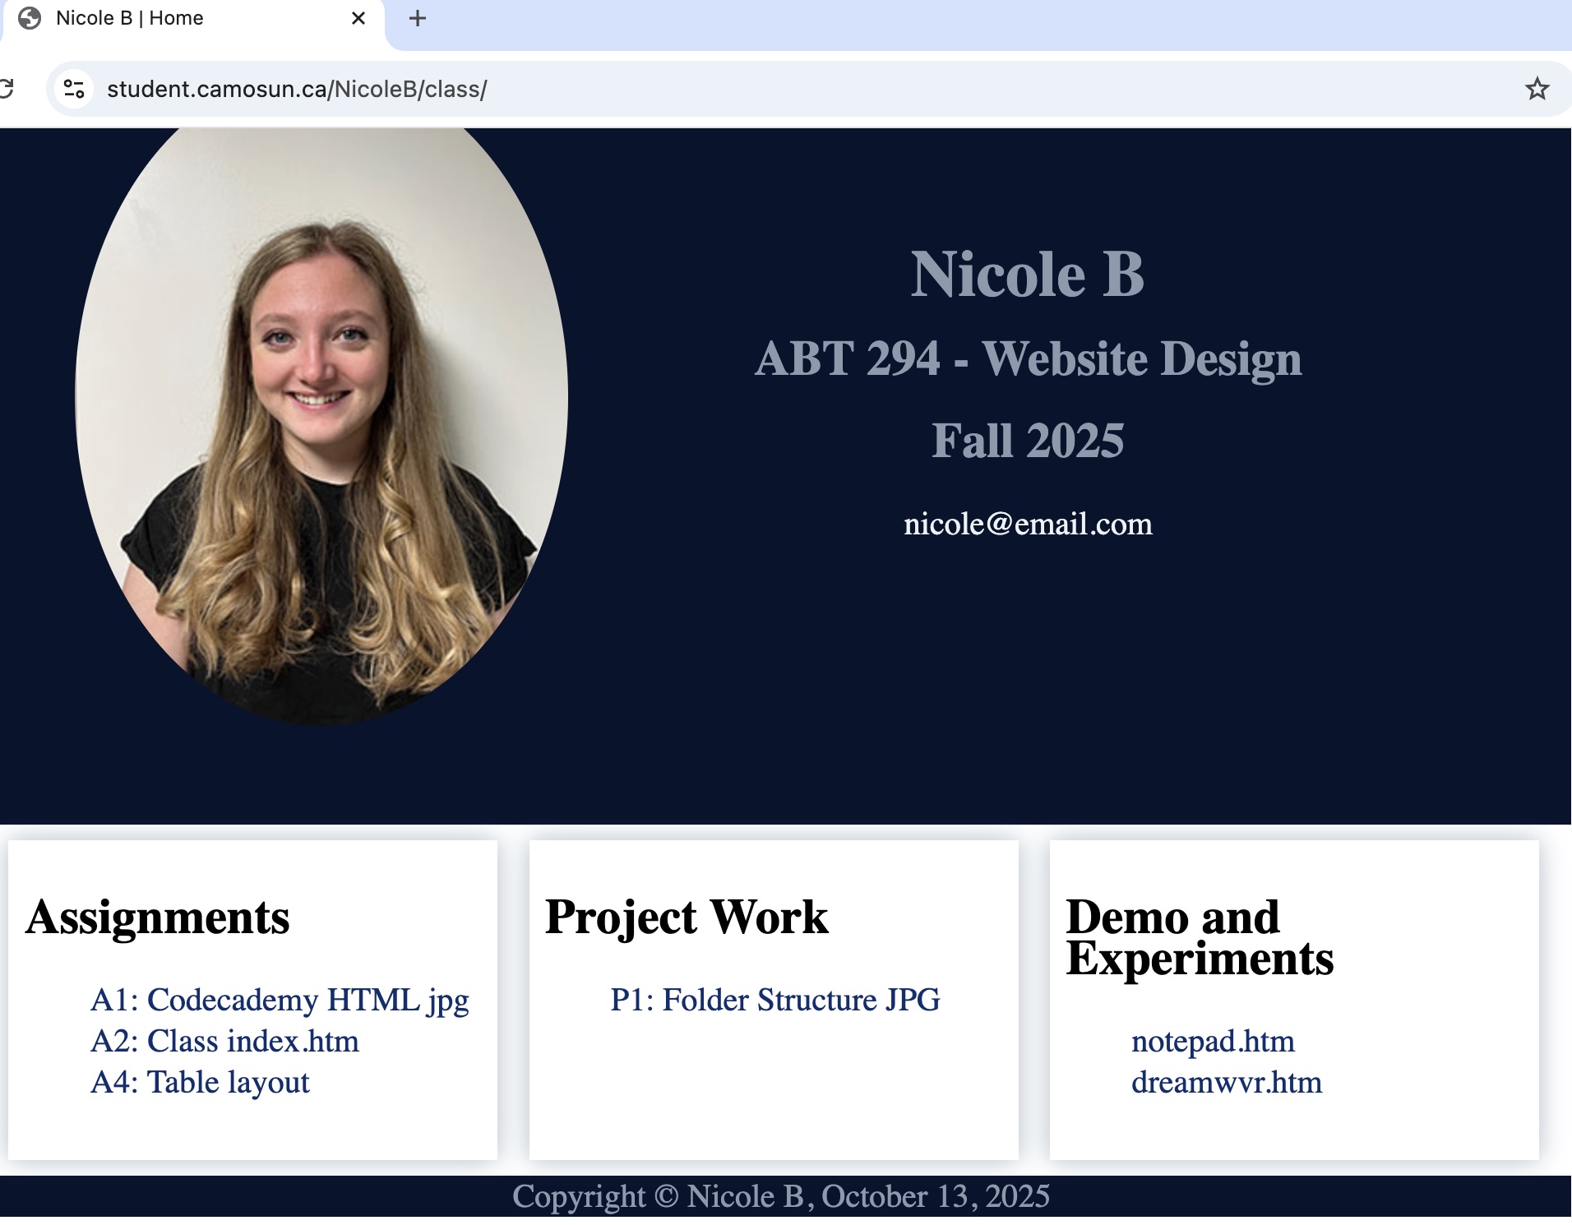Viewport: 1572px width, 1225px height.
Task: Open the notepad.htm demo link
Action: (1212, 1041)
